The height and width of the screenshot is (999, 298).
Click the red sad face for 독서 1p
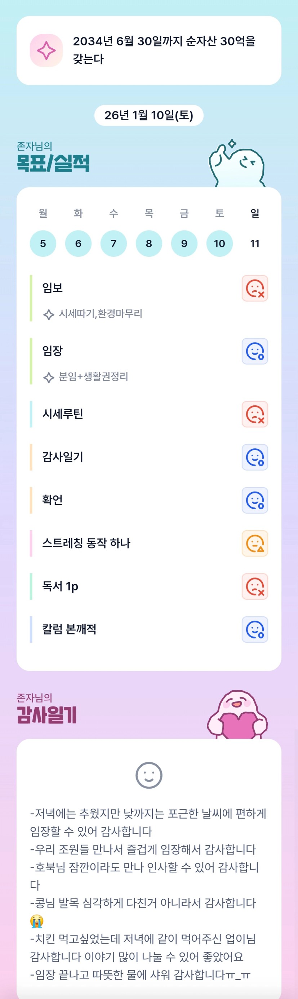pyautogui.click(x=255, y=586)
